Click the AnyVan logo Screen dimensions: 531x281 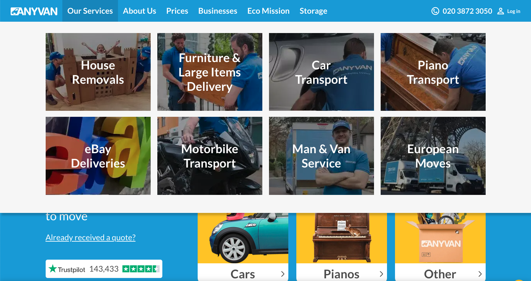[x=34, y=11]
